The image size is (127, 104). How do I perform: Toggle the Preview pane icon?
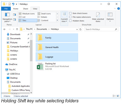pyautogui.click(x=14, y=15)
